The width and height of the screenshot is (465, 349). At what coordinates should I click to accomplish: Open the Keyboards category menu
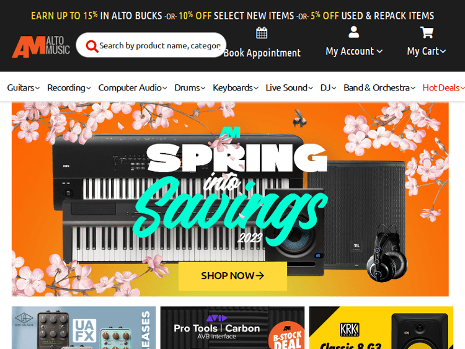click(x=236, y=88)
